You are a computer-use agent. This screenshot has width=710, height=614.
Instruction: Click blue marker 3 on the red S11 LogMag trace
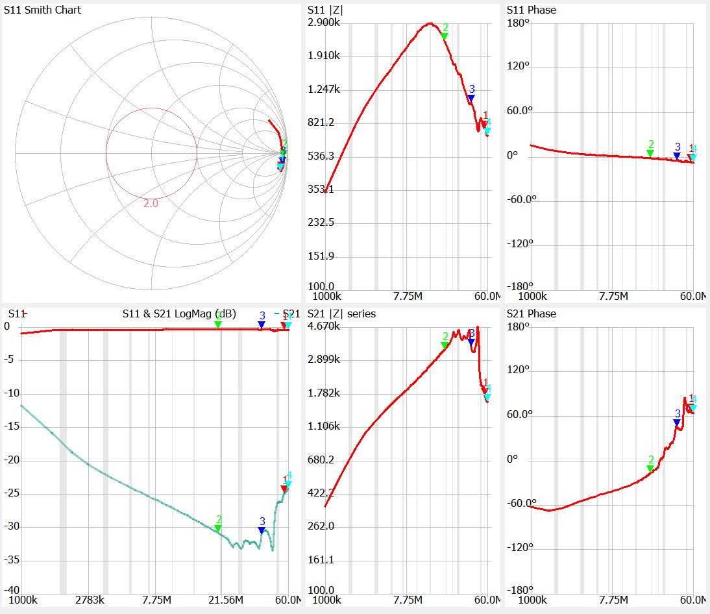click(262, 325)
